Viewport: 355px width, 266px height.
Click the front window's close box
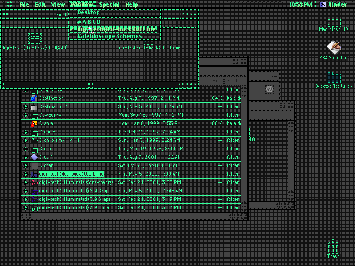pos(5,14)
